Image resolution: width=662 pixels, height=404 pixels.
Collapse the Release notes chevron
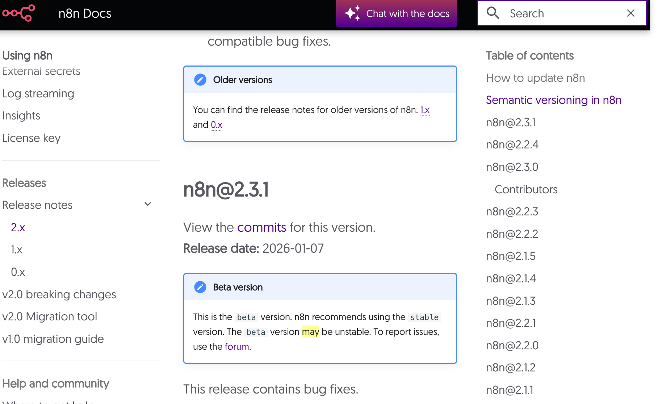click(x=148, y=204)
